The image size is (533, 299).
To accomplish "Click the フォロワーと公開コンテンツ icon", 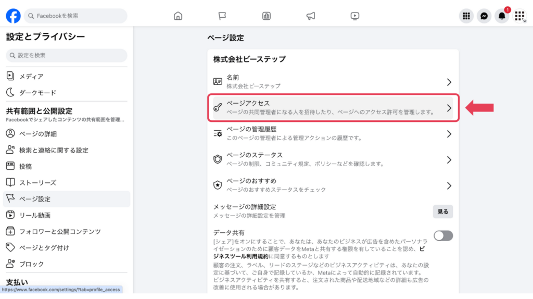I will pyautogui.click(x=10, y=231).
